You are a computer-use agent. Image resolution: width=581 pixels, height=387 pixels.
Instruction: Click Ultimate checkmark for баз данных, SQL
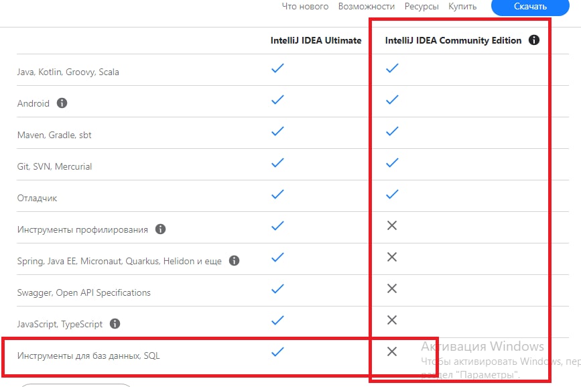(277, 351)
